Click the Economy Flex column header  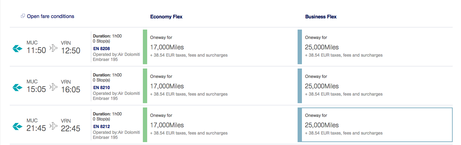pos(166,17)
